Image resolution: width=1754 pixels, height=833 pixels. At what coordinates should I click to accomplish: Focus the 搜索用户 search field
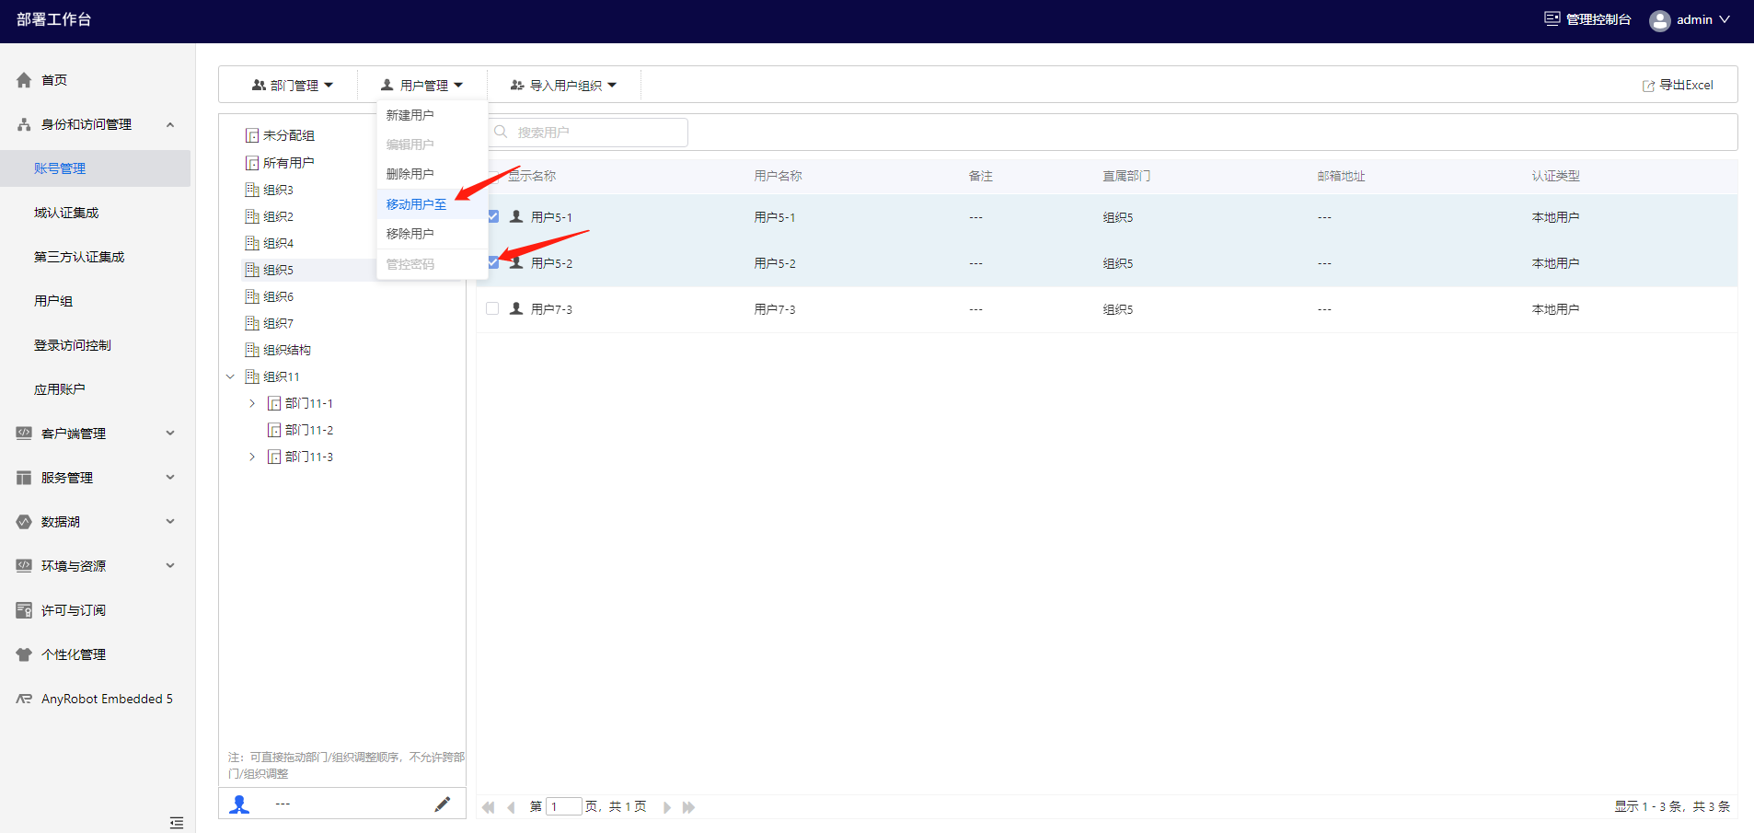[587, 132]
